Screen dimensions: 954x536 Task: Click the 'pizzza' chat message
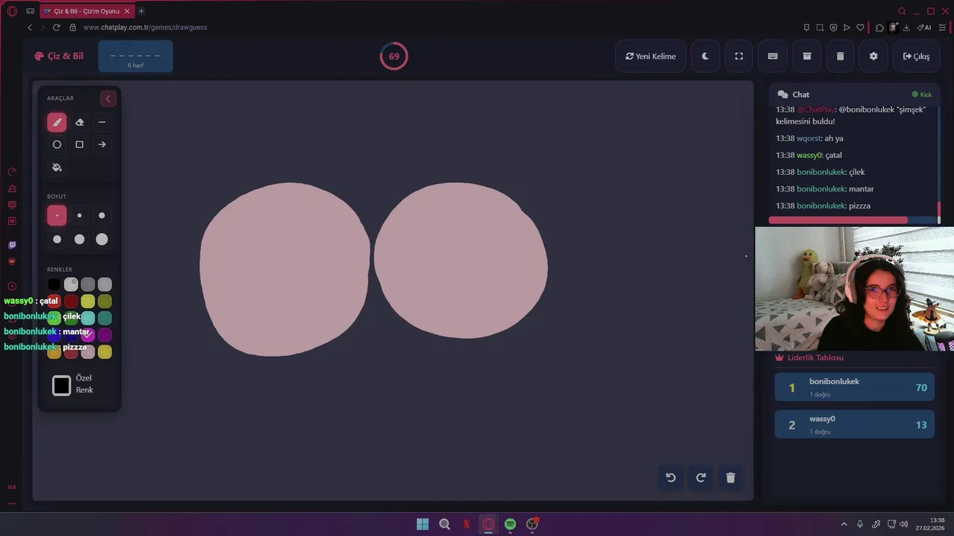(823, 205)
